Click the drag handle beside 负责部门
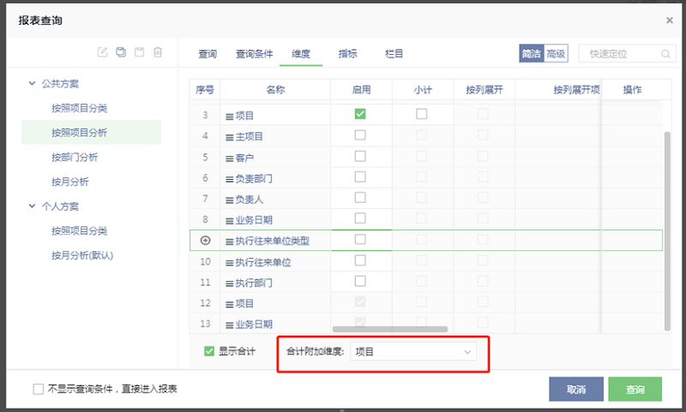Viewport: 686px width, 412px height. coord(229,179)
